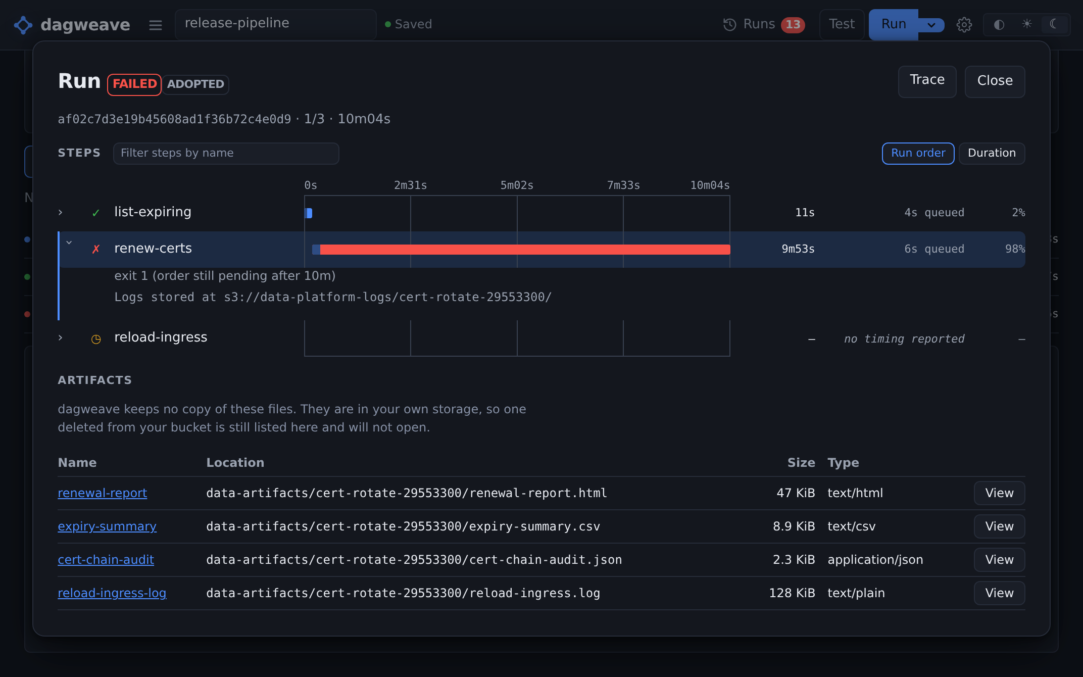The width and height of the screenshot is (1083, 677).
Task: Click the blue Run button
Action: coord(894,24)
